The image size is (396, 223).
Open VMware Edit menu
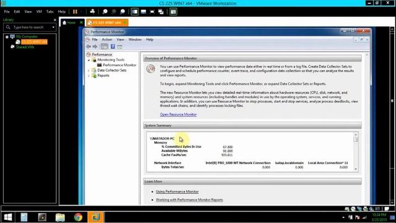tap(17, 12)
